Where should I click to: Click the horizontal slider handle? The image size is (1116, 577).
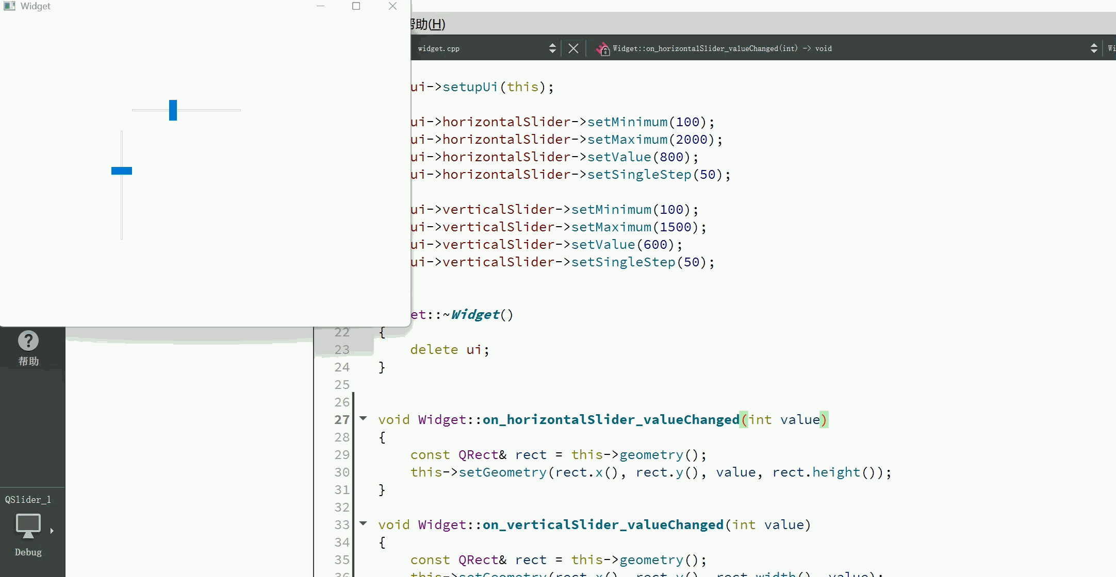pos(173,110)
